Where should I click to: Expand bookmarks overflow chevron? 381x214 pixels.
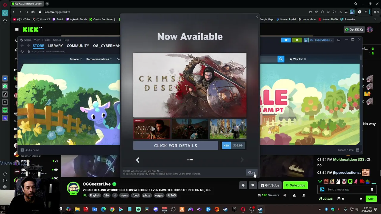tap(375, 19)
